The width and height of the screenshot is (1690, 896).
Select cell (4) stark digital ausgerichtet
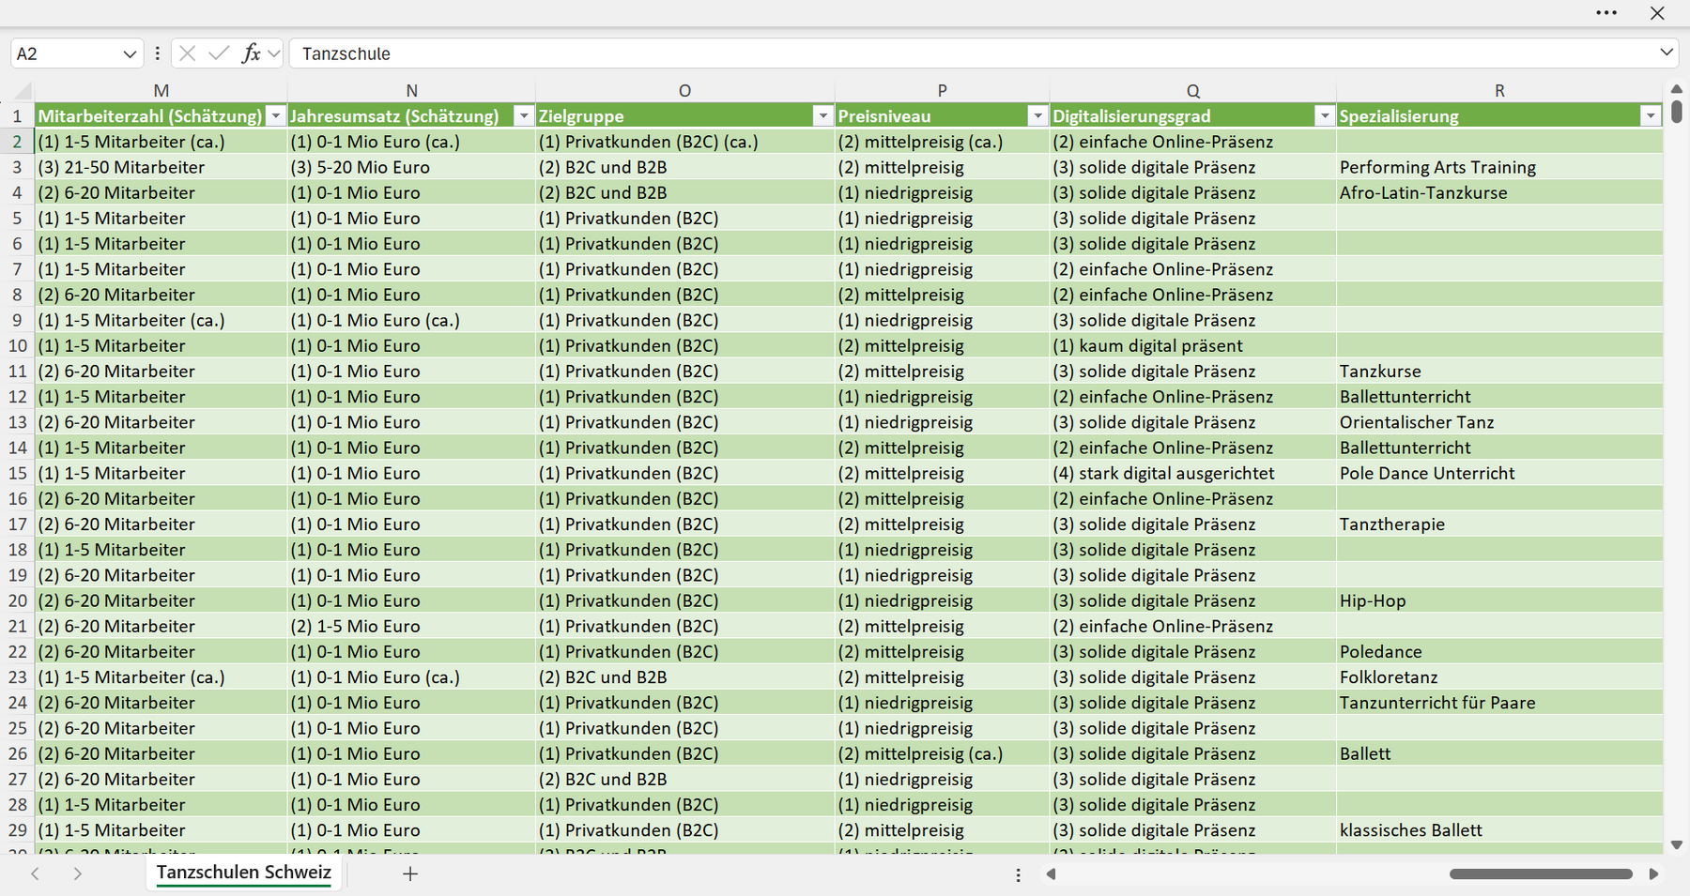tap(1192, 473)
